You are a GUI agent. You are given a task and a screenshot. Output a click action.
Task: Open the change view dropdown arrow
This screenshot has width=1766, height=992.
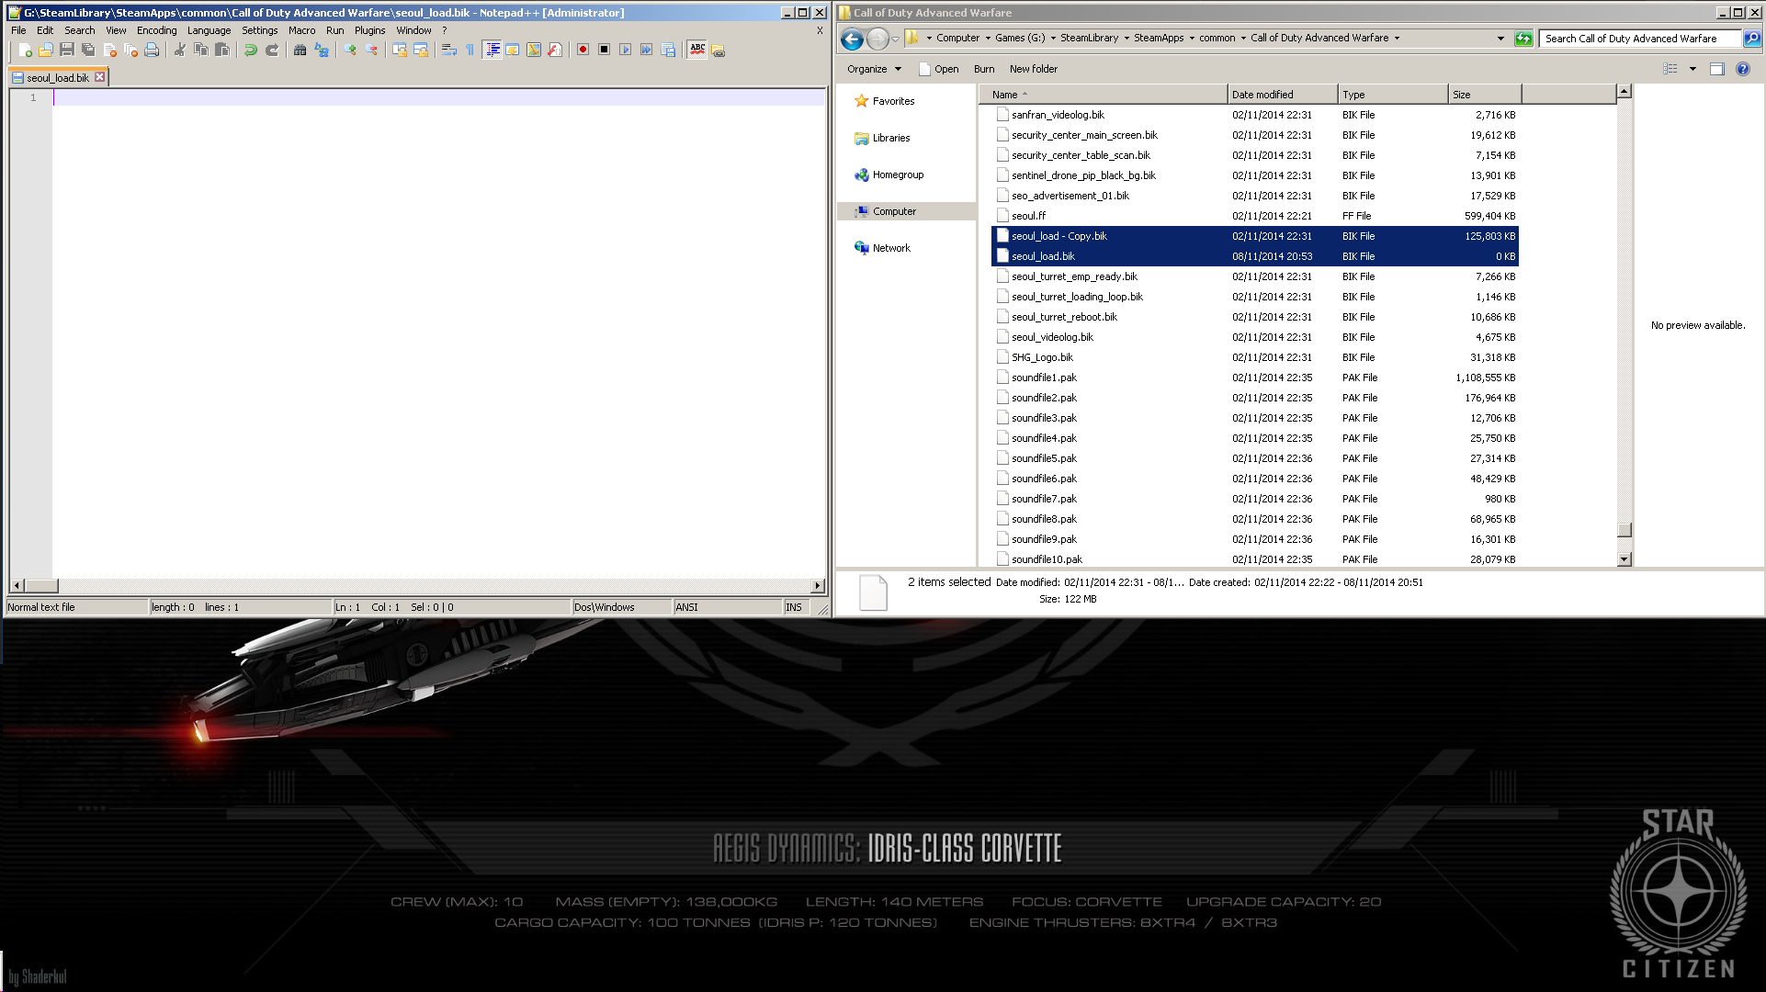click(1692, 69)
